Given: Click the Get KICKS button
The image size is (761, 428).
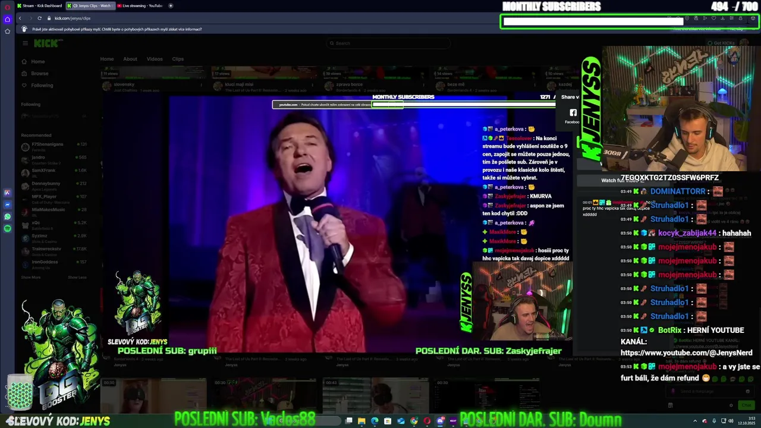Looking at the screenshot, I should pyautogui.click(x=721, y=43).
